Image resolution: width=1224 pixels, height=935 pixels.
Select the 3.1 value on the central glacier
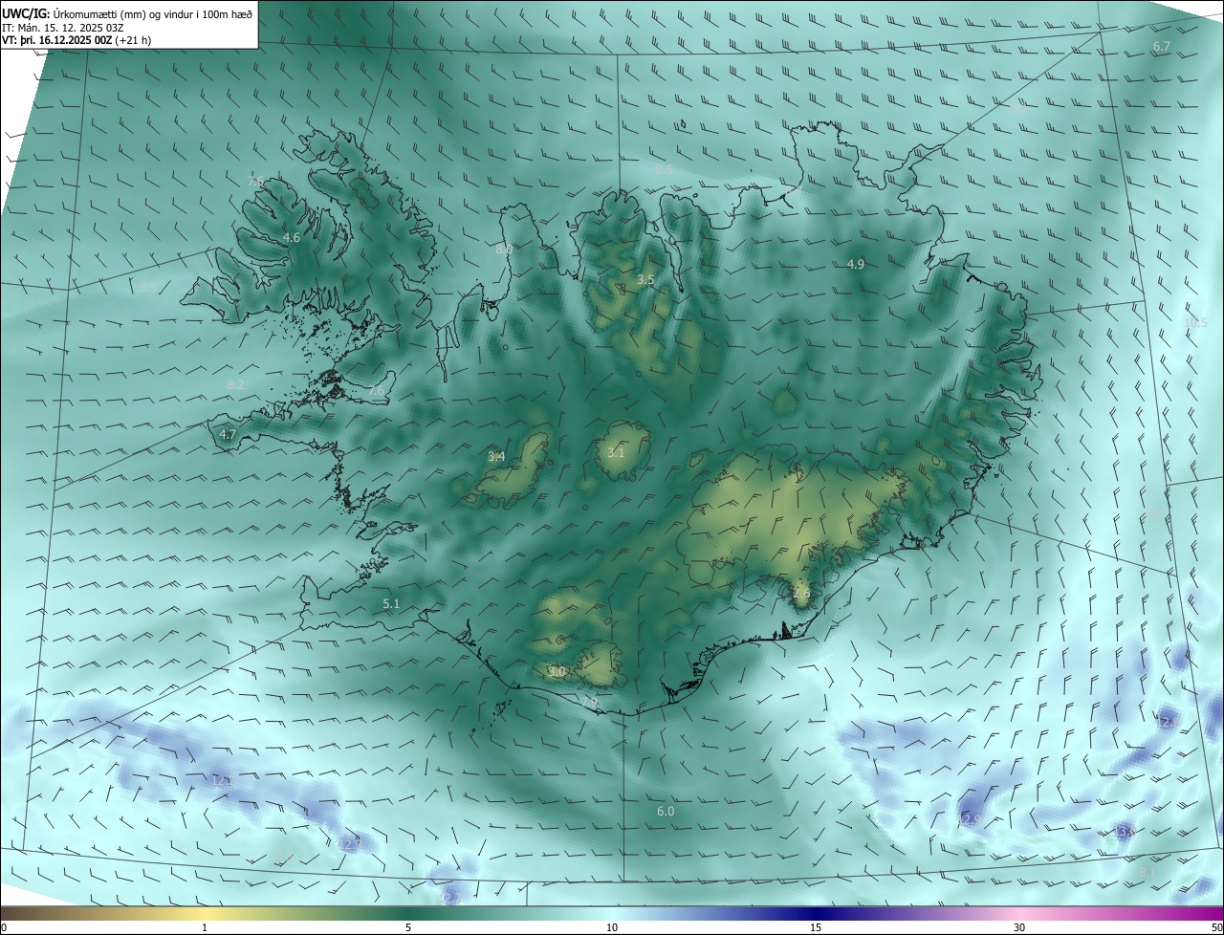(616, 452)
